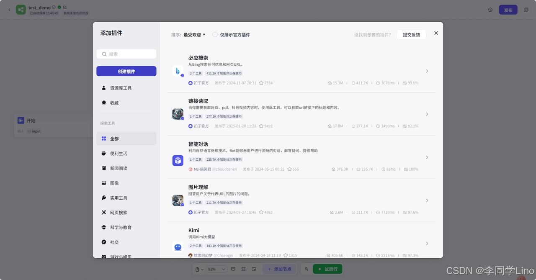
Task: Open 收藏 favorites in the sidebar
Action: 126,103
